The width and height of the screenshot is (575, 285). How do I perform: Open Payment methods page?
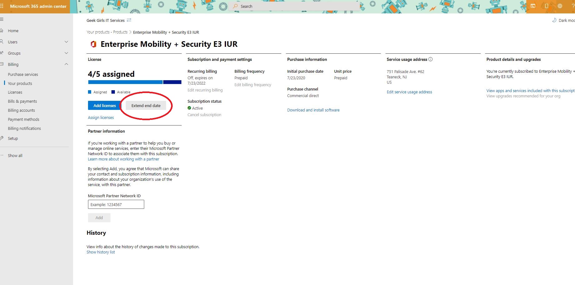[23, 120]
